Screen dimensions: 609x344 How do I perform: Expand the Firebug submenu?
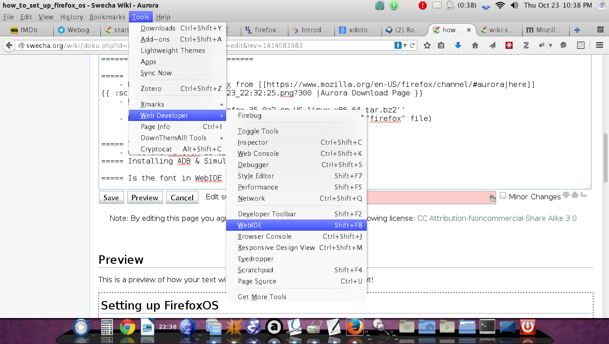[296, 115]
